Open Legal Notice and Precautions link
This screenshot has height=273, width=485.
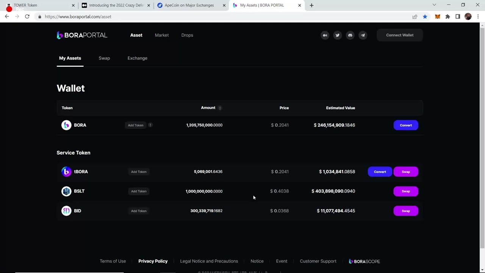tap(209, 261)
